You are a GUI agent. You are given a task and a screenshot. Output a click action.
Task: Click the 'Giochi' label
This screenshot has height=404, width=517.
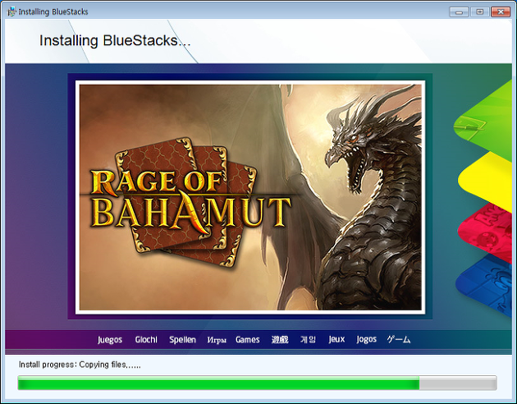click(146, 339)
